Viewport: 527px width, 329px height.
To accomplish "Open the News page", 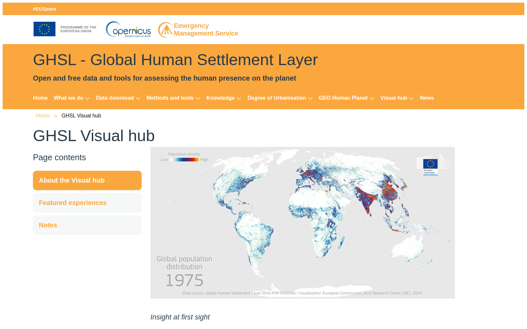I will [x=427, y=98].
